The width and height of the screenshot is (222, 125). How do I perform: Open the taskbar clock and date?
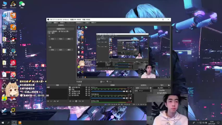point(211,123)
